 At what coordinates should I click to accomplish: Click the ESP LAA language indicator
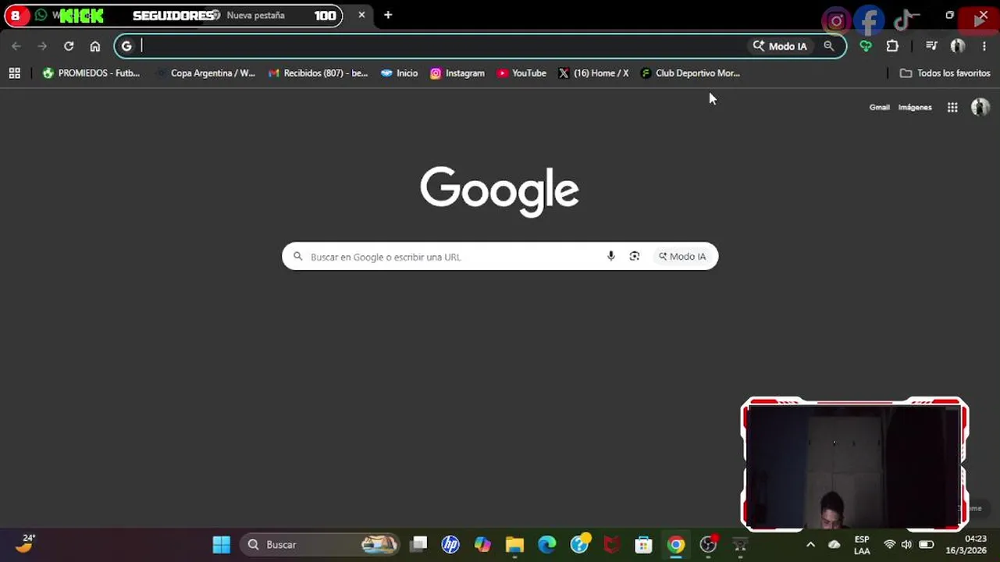(x=862, y=545)
